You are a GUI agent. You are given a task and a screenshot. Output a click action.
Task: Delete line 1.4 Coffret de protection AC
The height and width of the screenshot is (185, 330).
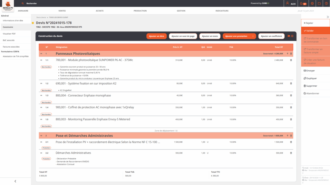pyautogui.click(x=291, y=107)
